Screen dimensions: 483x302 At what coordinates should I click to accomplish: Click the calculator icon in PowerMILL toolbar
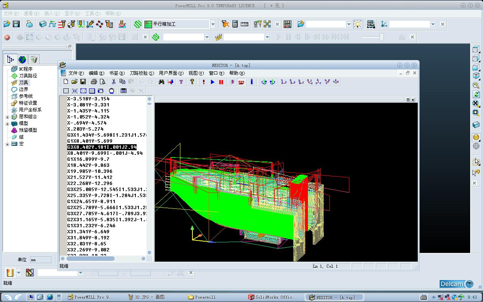tap(235, 24)
